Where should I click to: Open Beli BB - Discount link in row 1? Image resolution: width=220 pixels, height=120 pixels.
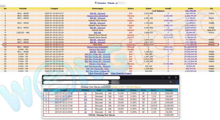98,13
